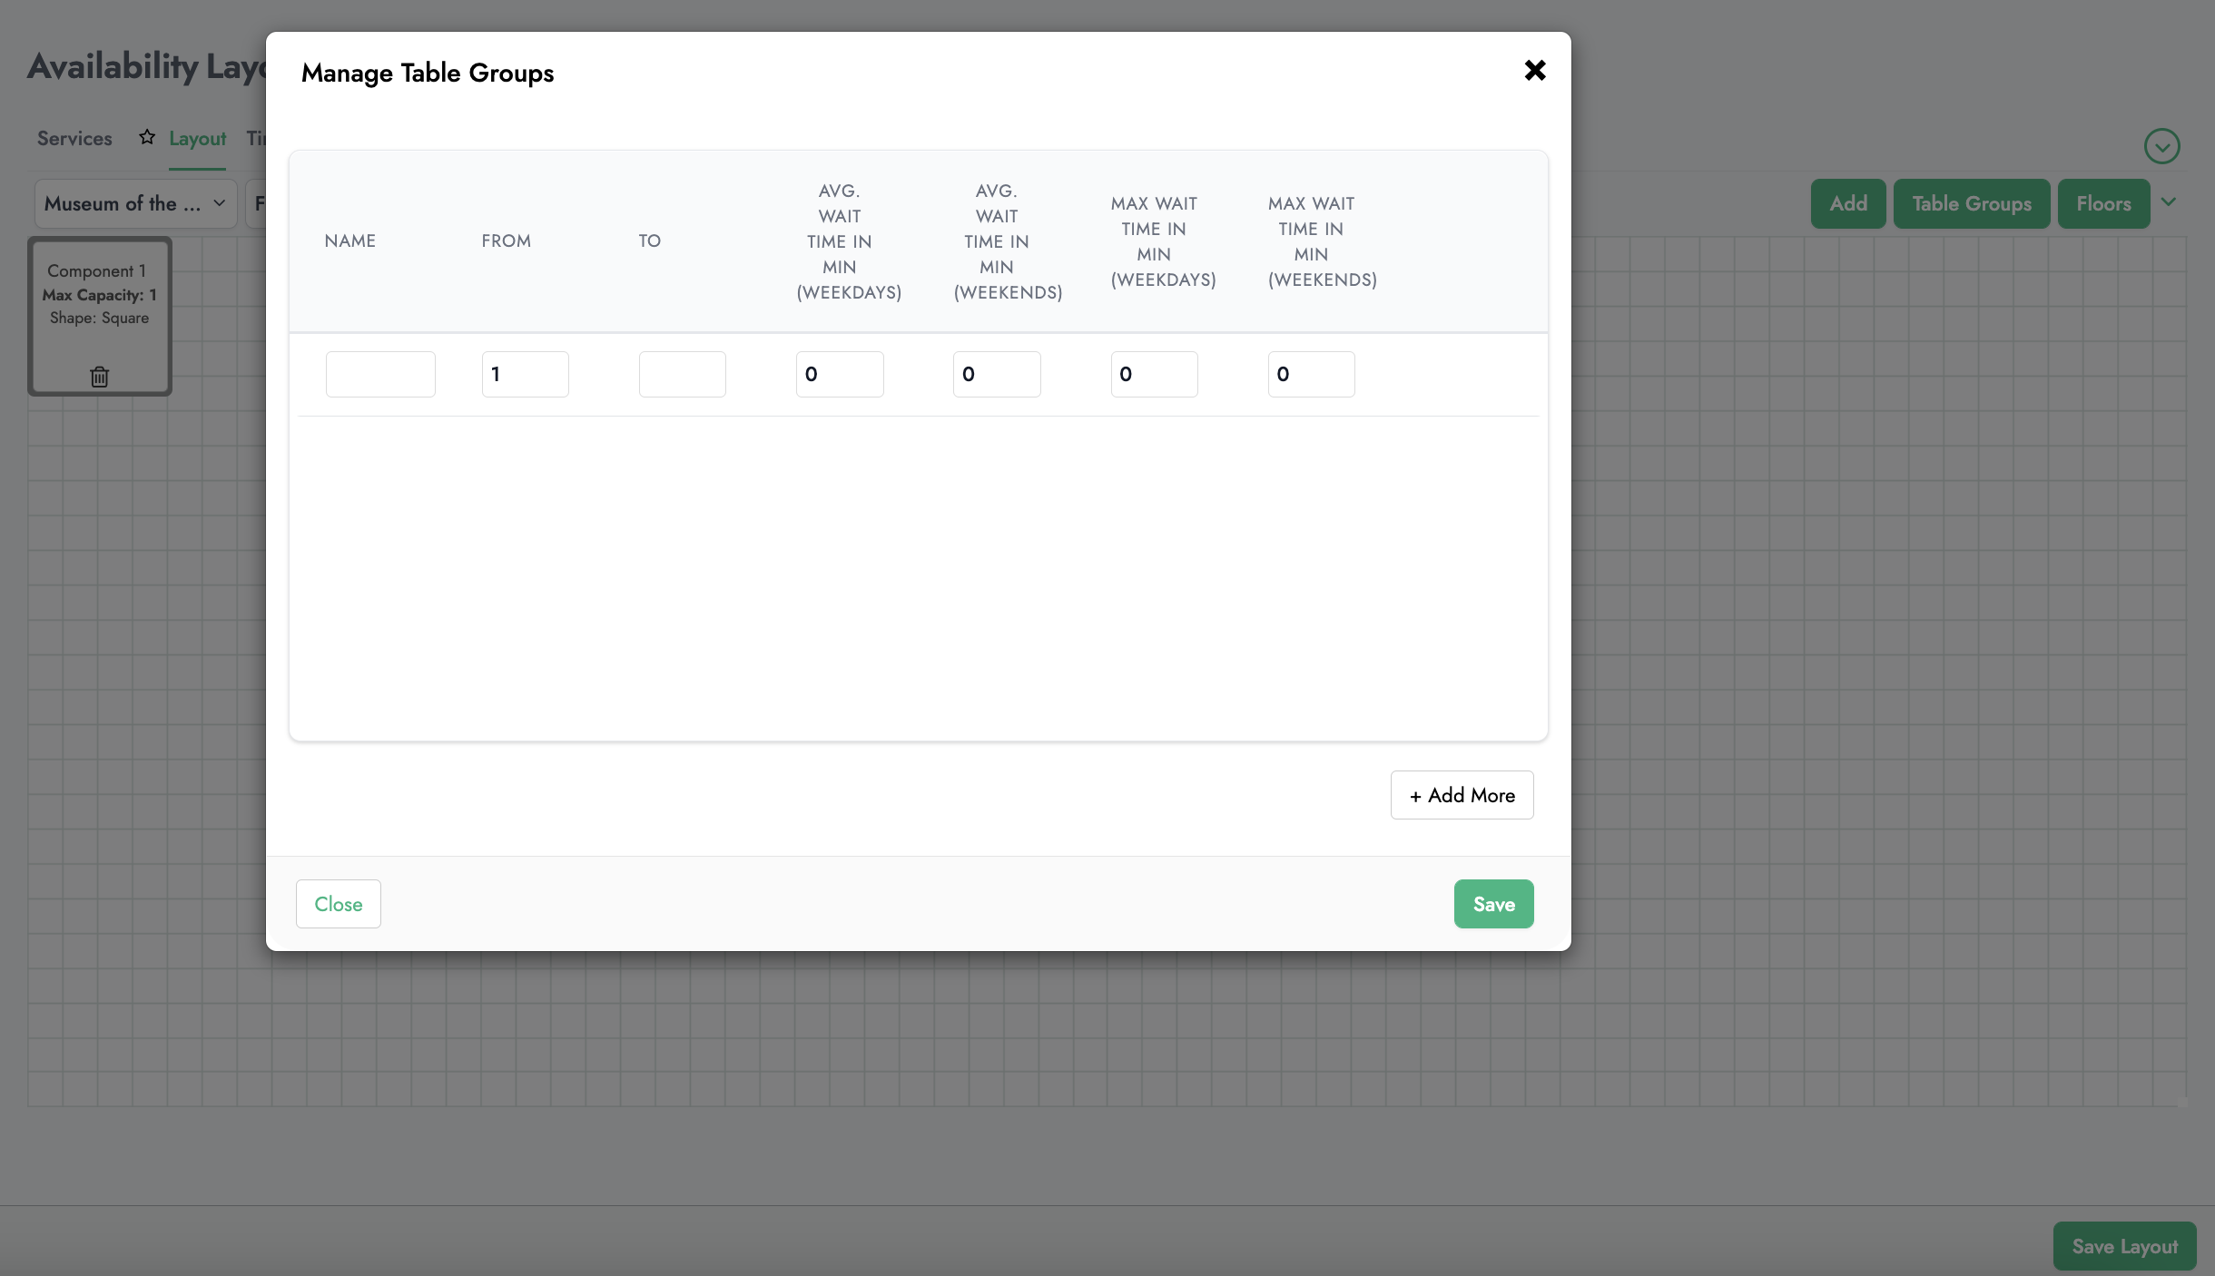Add more table group rows
Screen dimensions: 2215x1276
[x=1461, y=794]
